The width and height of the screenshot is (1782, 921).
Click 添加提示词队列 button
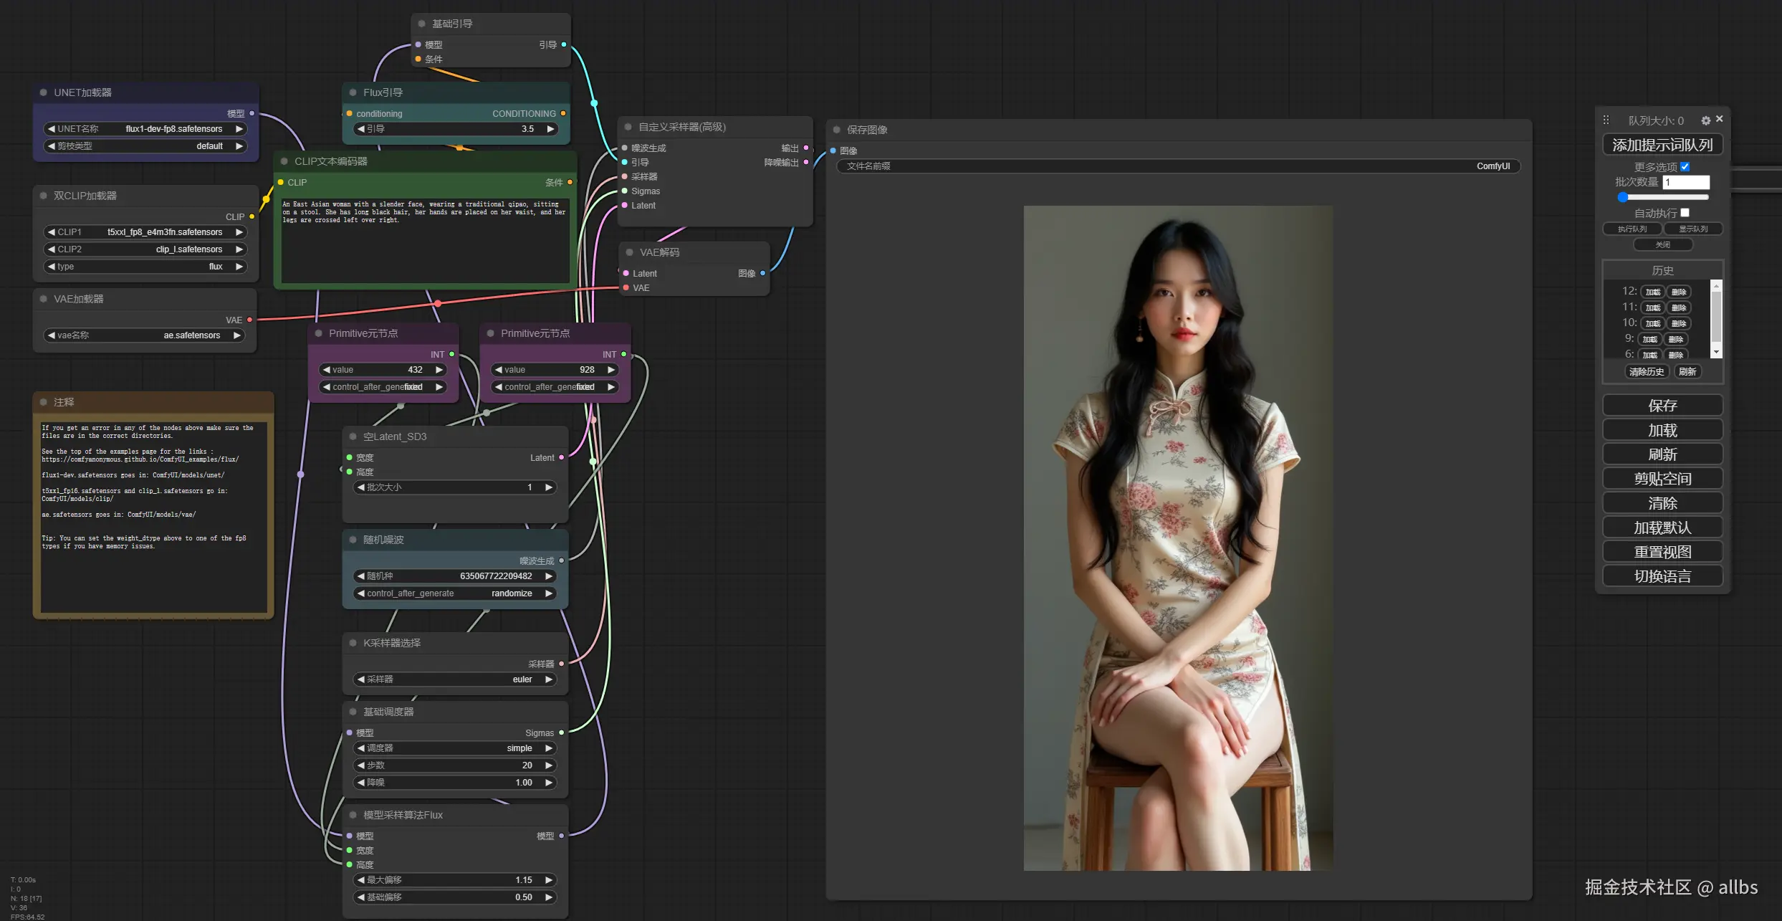[x=1662, y=145]
